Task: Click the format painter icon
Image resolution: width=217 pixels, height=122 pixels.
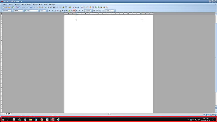Action: click(x=42, y=8)
